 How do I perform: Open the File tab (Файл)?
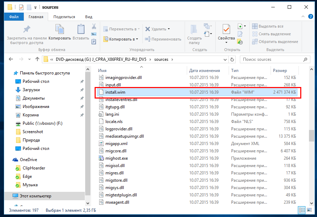coord(14,16)
